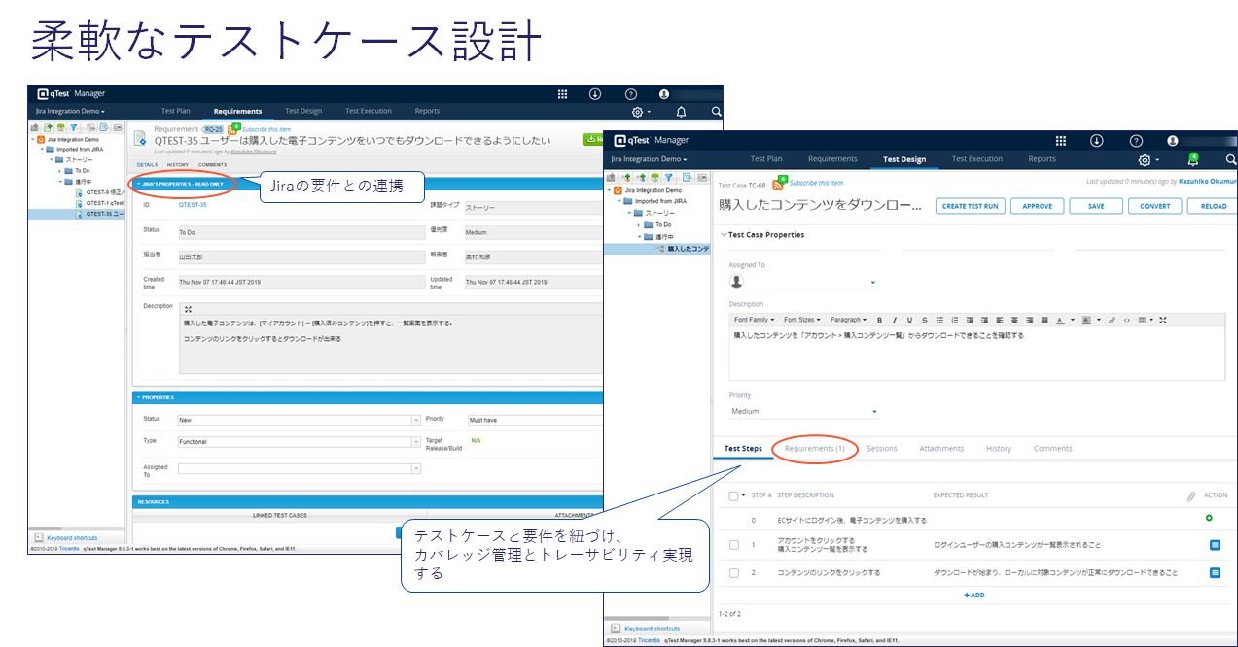Open Font Sizes dropdown
This screenshot has width=1238, height=647.
[801, 320]
